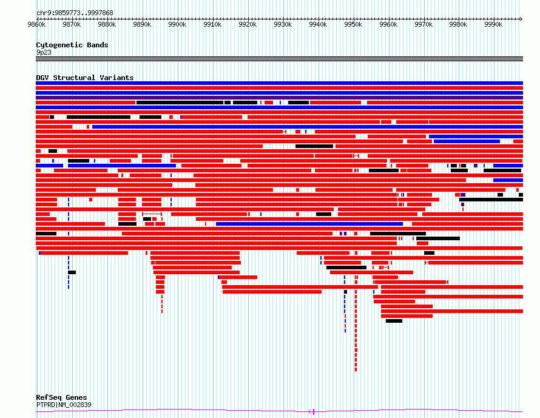Screen dimensions: 540x418
Task: Select the black variant bar spanning 9943k to 9953k
Action: tap(346, 268)
